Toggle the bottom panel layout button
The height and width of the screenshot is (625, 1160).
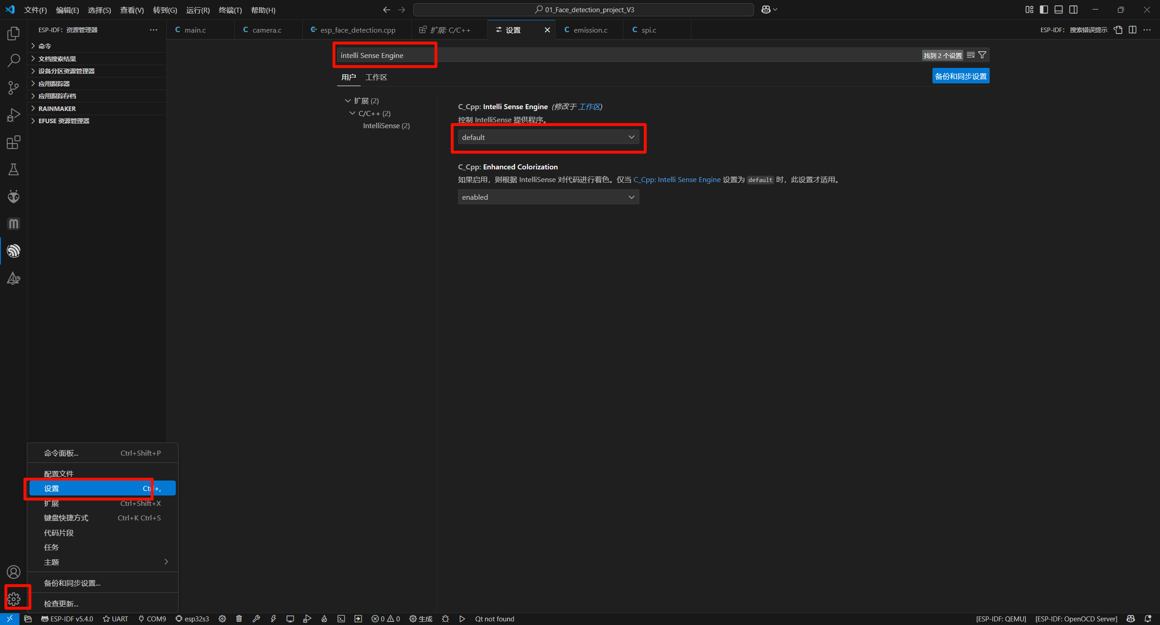click(x=1058, y=10)
